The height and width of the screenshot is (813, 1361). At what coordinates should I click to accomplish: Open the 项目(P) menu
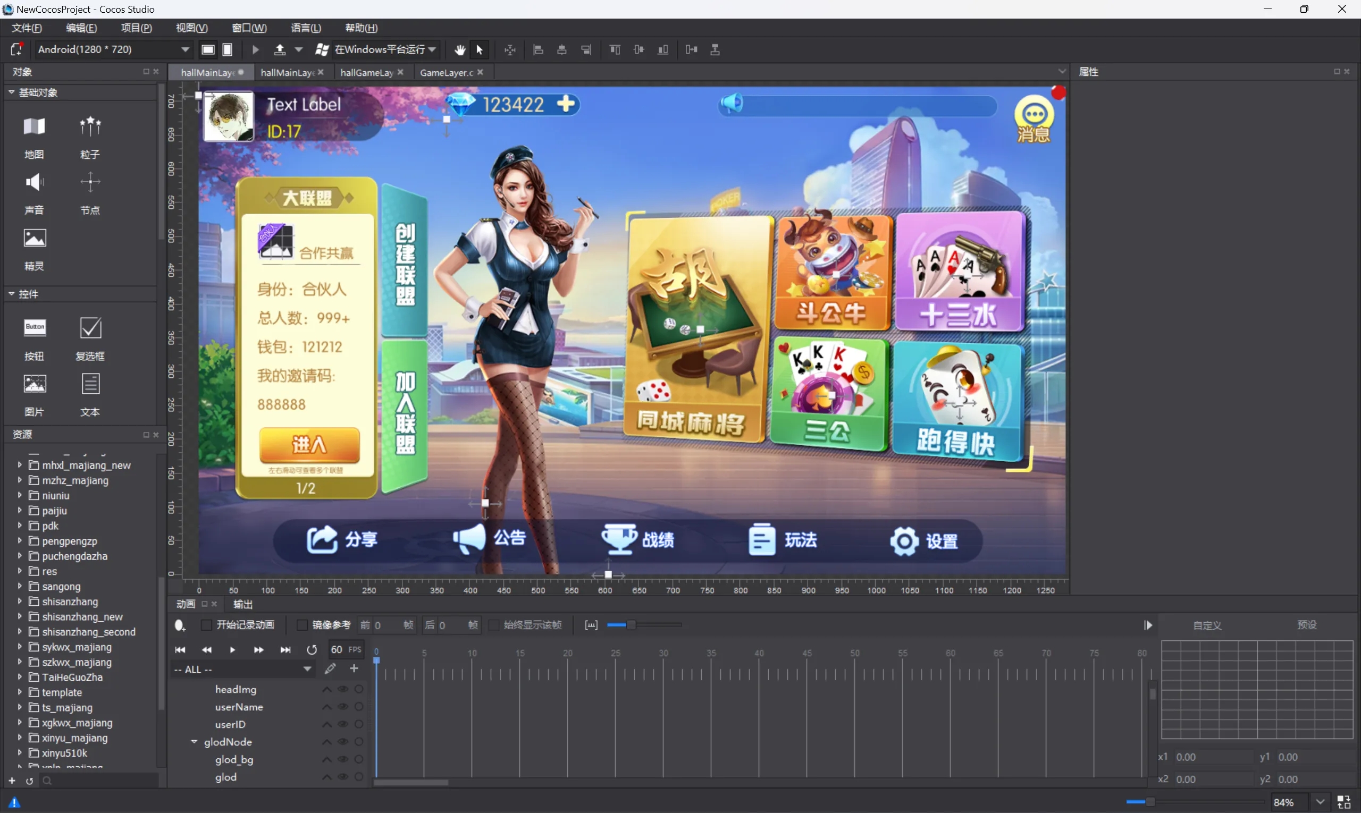pyautogui.click(x=136, y=28)
